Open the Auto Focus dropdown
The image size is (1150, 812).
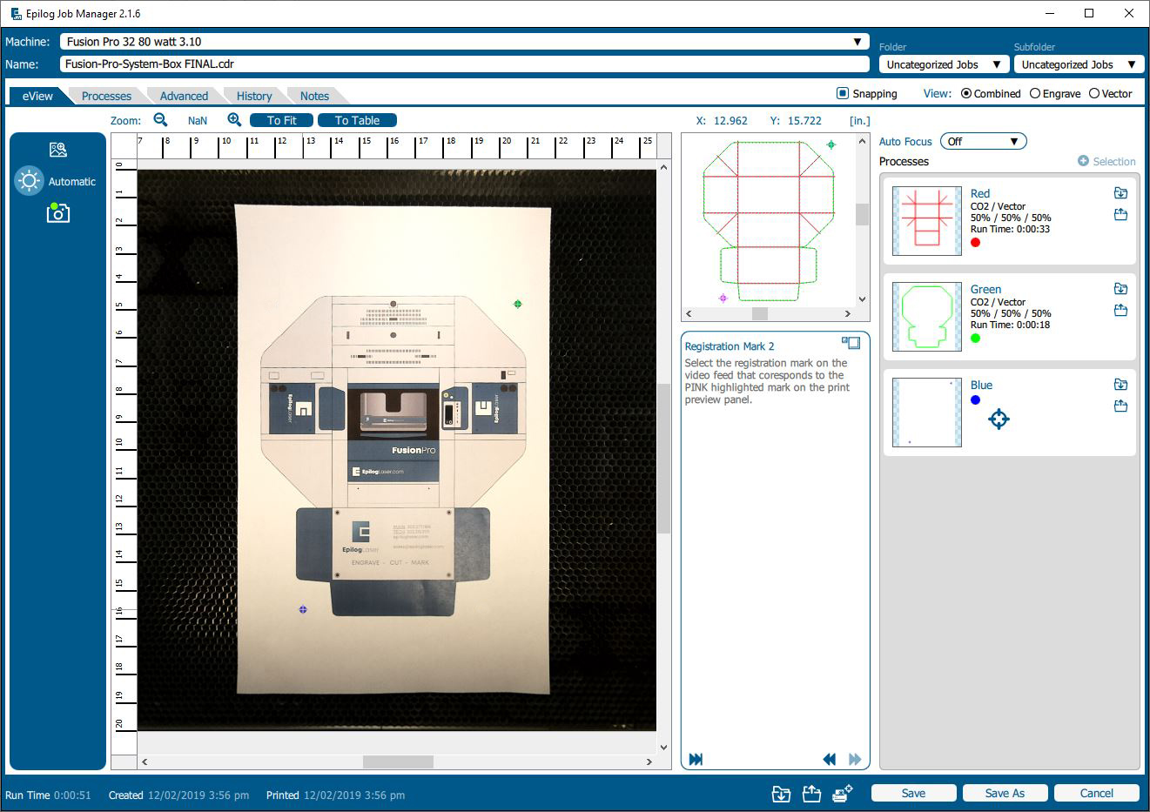[x=984, y=141]
